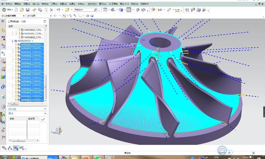Viewport: 265px width, 159px height.
Task: Click the command finder search field
Action: (83, 10)
